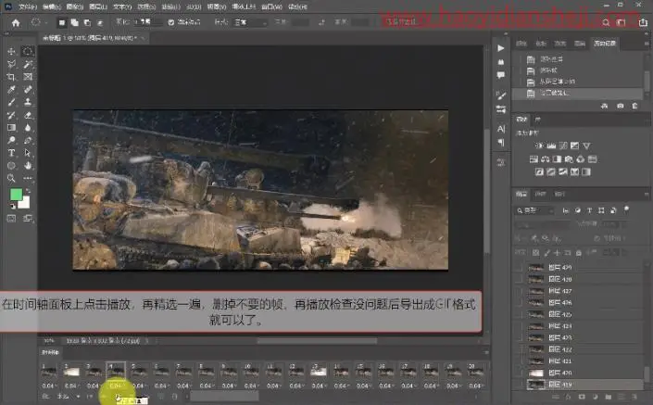Open the 文件 menu
The height and width of the screenshot is (405, 653).
click(x=28, y=6)
